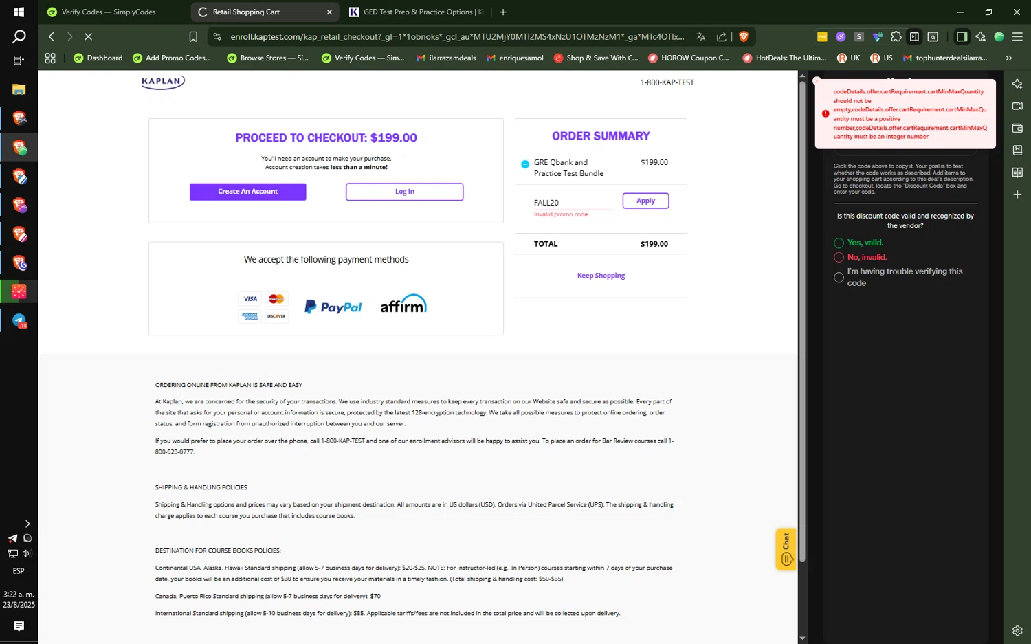Close the Retail Shopping Cart tab
The image size is (1031, 644).
(329, 12)
